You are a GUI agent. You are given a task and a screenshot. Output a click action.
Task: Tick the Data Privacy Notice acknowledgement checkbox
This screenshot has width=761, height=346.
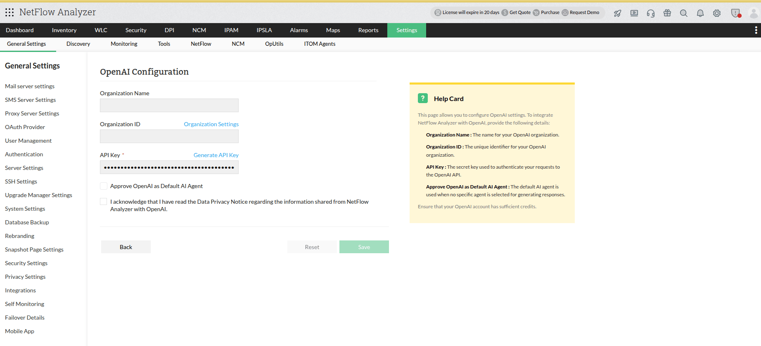(x=104, y=202)
